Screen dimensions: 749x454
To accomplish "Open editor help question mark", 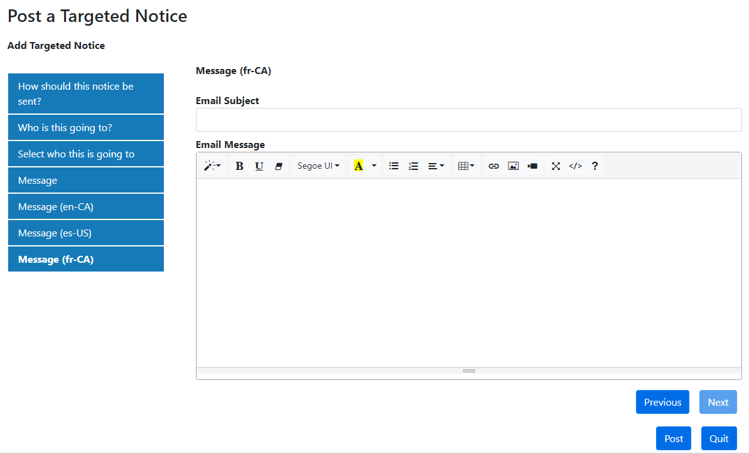I will [x=595, y=166].
